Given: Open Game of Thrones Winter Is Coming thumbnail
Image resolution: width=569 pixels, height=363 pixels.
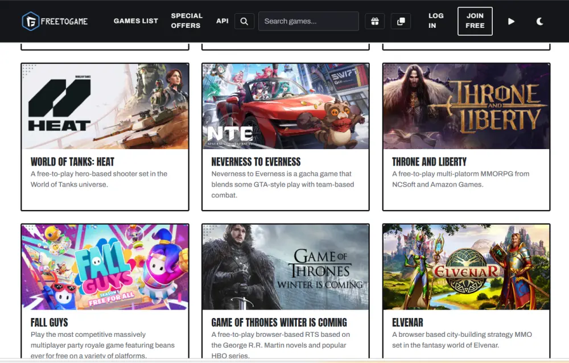Looking at the screenshot, I should (x=286, y=267).
